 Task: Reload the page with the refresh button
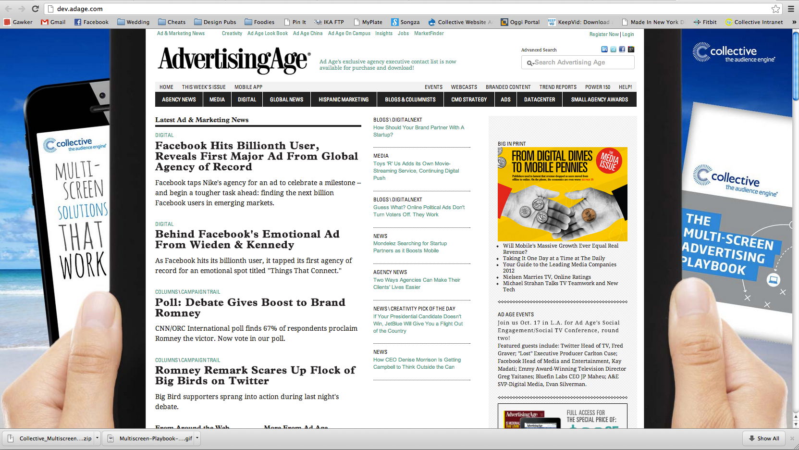click(35, 9)
